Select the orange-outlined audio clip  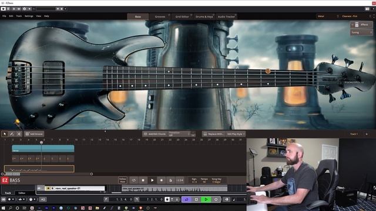(x=39, y=169)
